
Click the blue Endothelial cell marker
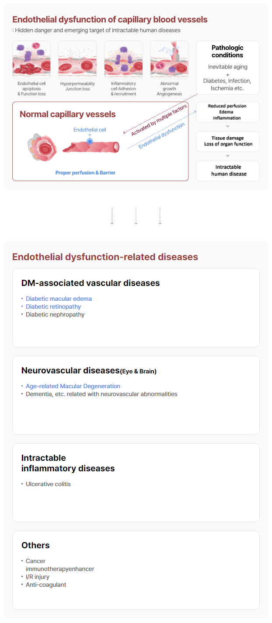pyautogui.click(x=90, y=141)
